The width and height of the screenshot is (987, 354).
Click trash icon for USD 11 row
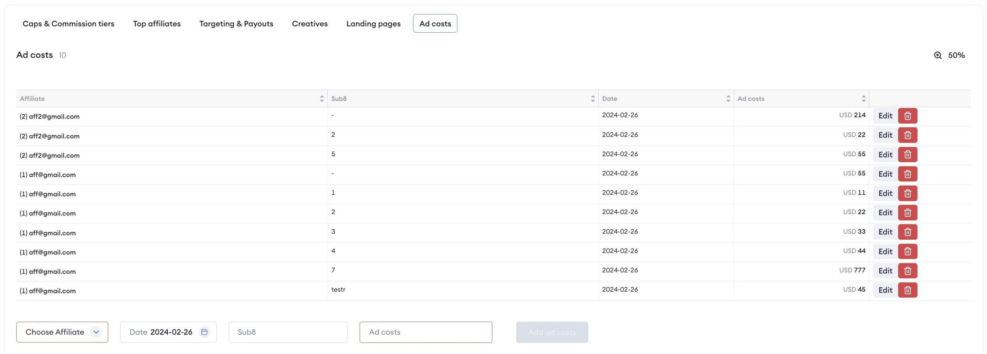pyautogui.click(x=907, y=193)
